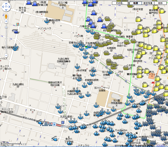Select anchor marker near 等々力保育園

click(x=15, y=48)
